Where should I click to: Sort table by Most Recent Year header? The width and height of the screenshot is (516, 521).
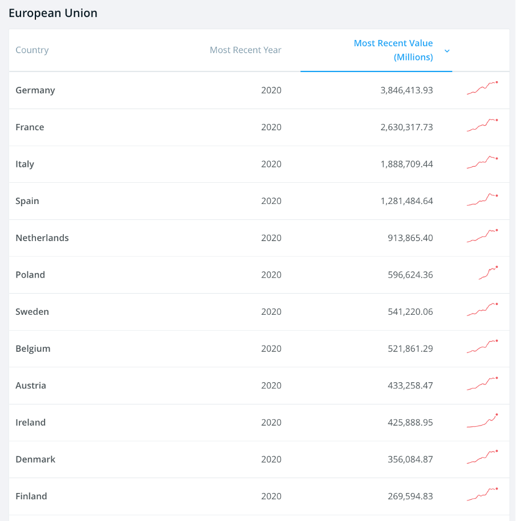coord(245,50)
